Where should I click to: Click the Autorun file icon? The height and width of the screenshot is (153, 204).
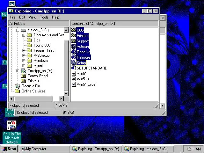point(74,47)
